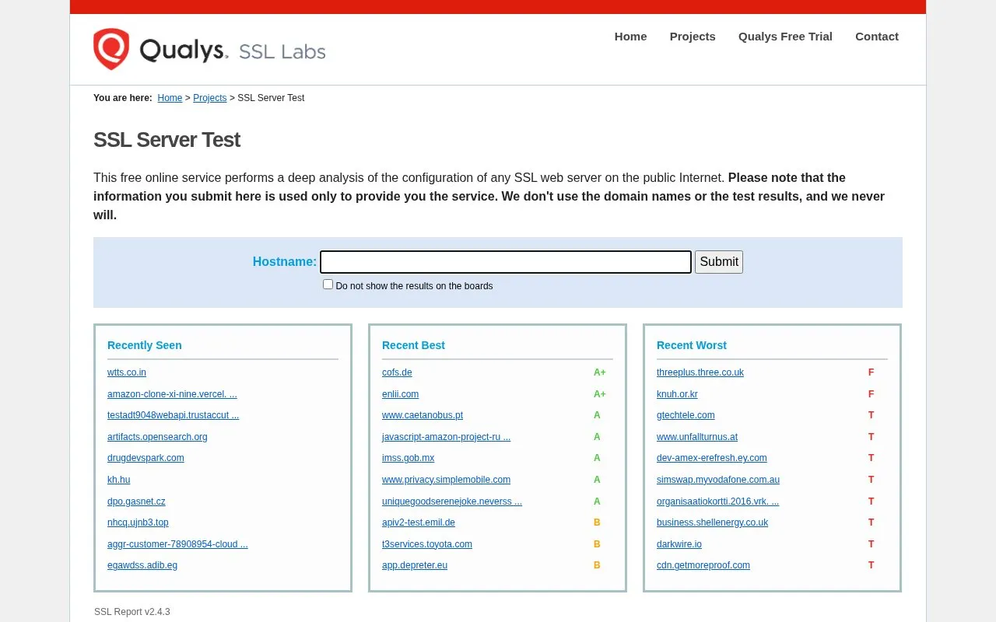Image resolution: width=996 pixels, height=622 pixels.
Task: Open egawdss.adib.eg result
Action: pos(142,565)
